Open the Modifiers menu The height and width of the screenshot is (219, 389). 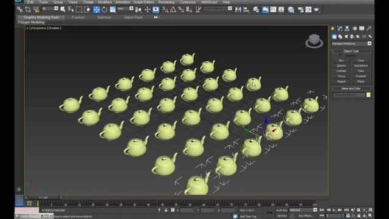pos(105,2)
